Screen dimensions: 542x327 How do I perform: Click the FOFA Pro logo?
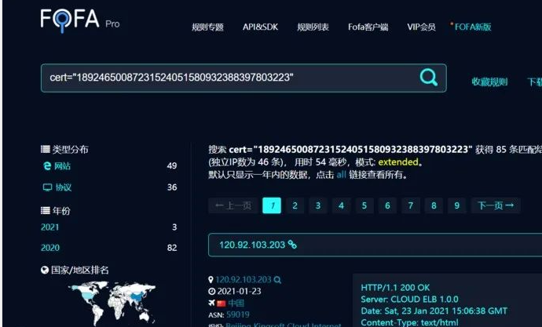point(80,20)
